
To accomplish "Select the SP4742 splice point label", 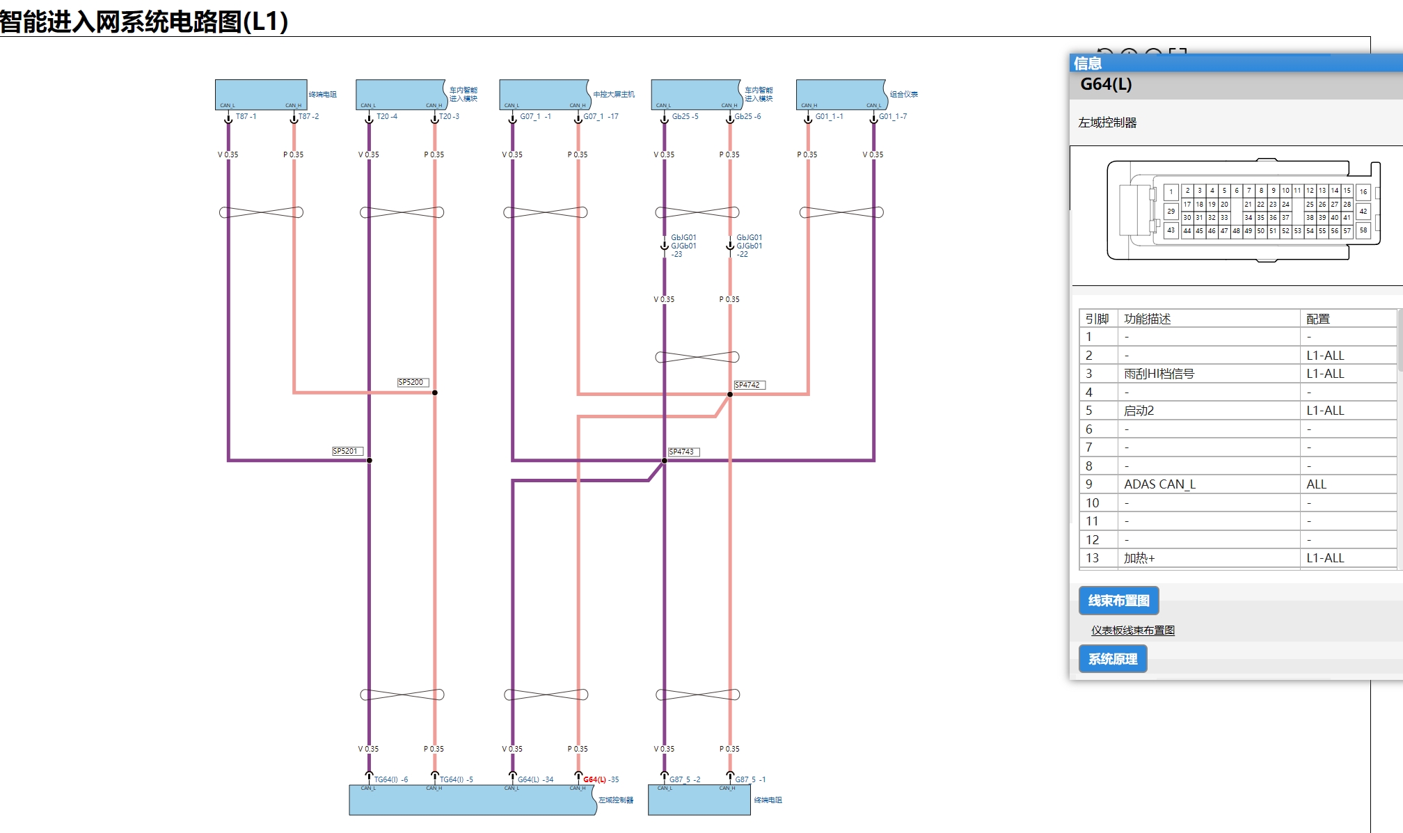I will [749, 385].
